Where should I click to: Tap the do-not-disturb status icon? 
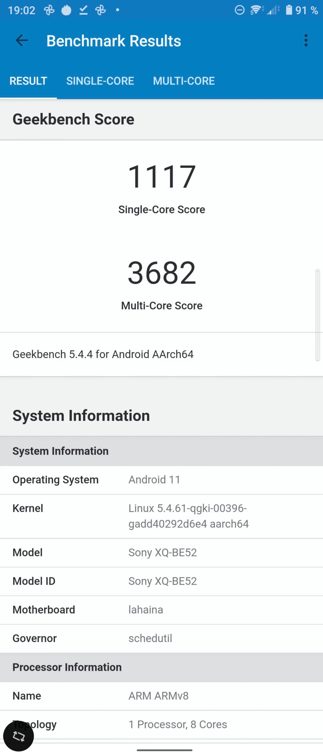coord(240,10)
